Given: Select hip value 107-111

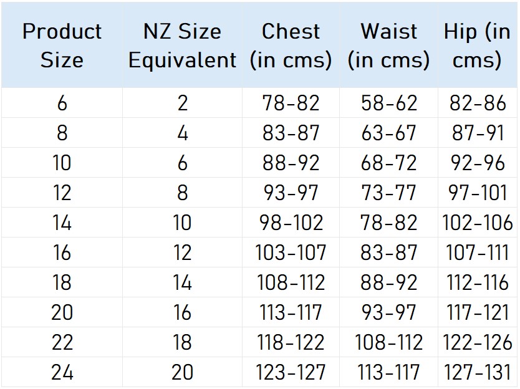Looking at the screenshot, I should (478, 252).
